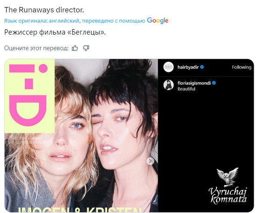Open the hairbyadir username link
This screenshot has height=213, width=256.
click(188, 67)
